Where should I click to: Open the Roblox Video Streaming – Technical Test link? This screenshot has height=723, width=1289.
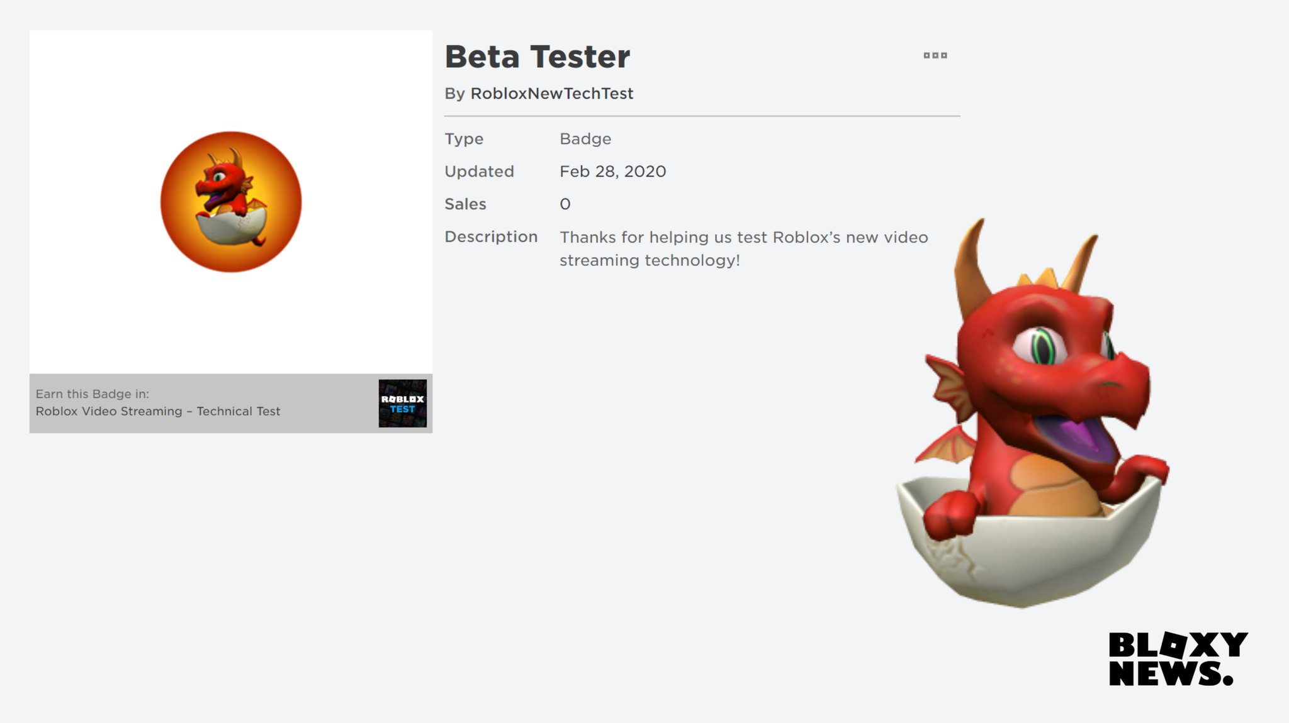(x=158, y=411)
